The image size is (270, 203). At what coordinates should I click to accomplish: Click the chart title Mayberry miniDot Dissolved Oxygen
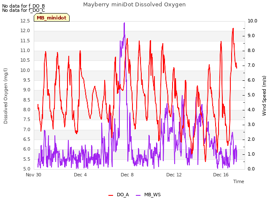(134, 5)
